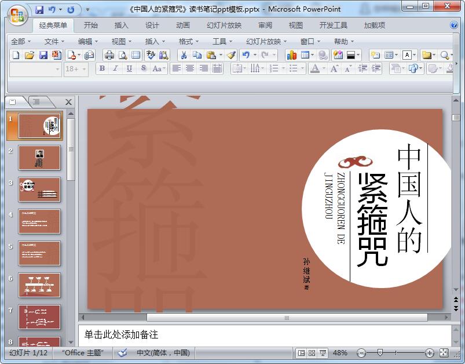This screenshot has width=465, height=364.
Task: Select slide 3 thumbnail
Action: pyautogui.click(x=39, y=190)
